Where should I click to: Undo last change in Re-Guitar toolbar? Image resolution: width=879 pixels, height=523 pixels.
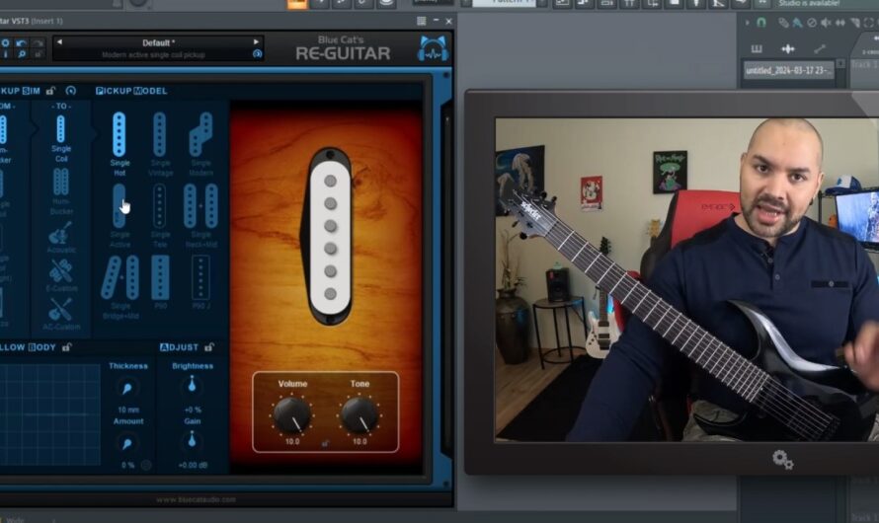tap(22, 43)
